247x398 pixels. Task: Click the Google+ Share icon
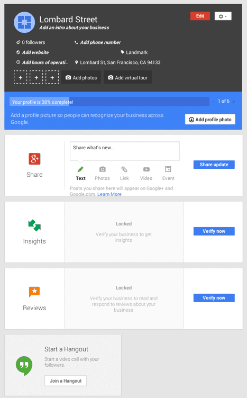click(34, 159)
